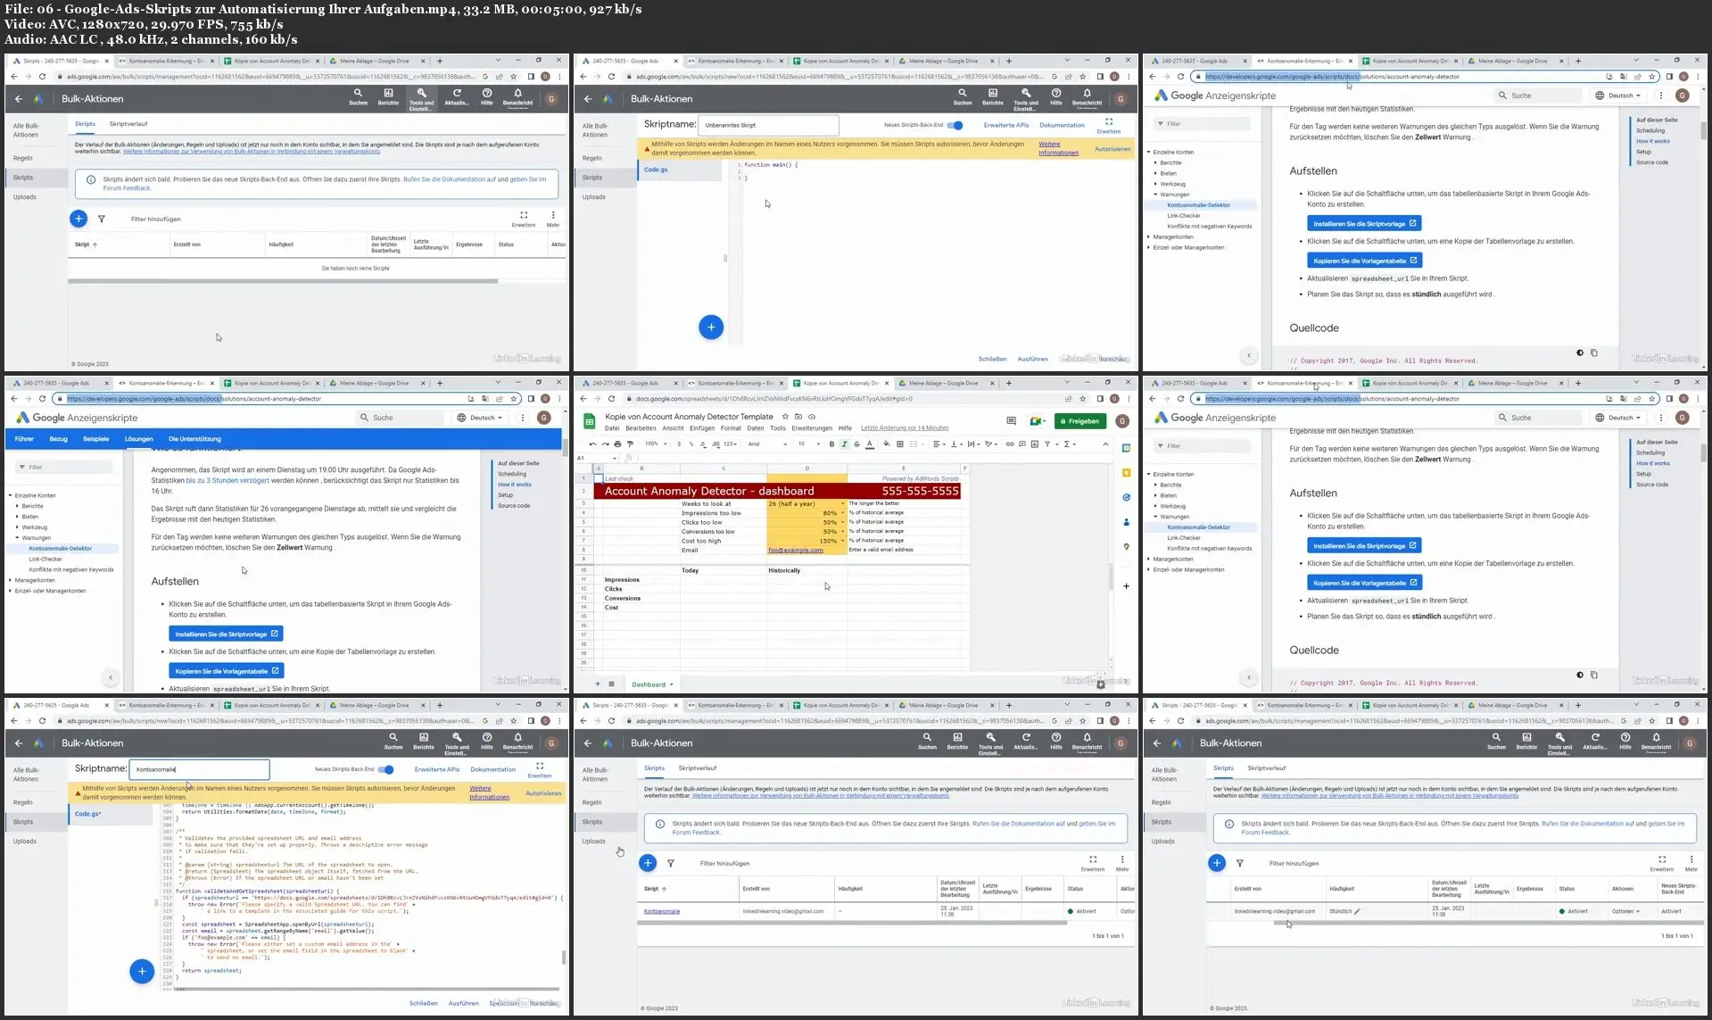Open the Einfügen menu in Sheets
Viewport: 1712px width, 1020px height.
(702, 428)
